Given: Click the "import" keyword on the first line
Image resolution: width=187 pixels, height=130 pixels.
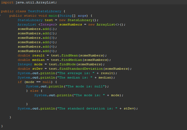Looking at the screenshot, I should point(7,3).
